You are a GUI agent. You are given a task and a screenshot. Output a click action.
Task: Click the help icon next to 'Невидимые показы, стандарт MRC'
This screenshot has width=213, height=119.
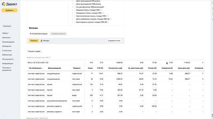(x=103, y=13)
